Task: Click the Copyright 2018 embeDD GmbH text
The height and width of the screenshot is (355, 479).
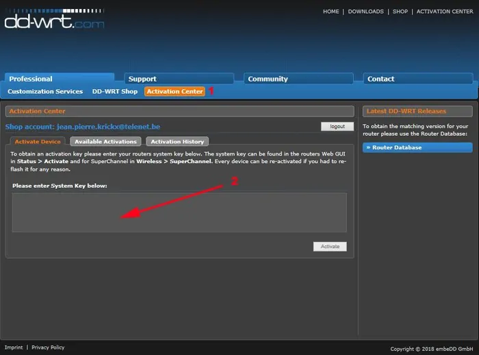Action: tap(432, 349)
